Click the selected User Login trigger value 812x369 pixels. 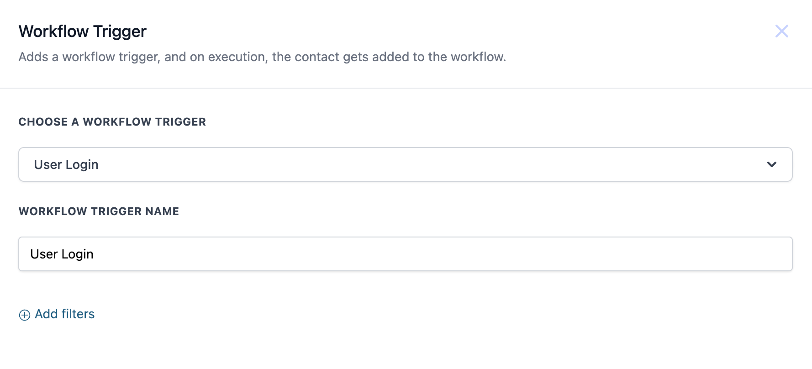(x=66, y=164)
